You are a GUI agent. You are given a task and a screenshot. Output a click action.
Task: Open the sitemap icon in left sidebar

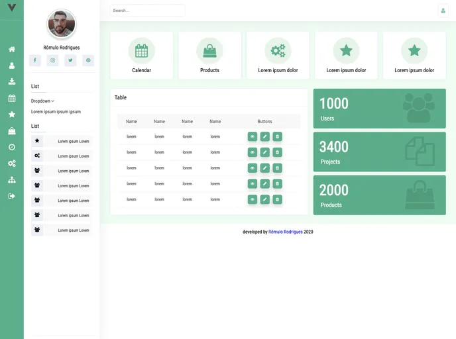point(12,179)
